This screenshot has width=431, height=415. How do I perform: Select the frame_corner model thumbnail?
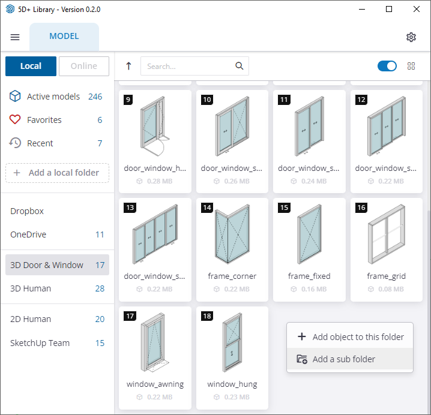tap(232, 240)
